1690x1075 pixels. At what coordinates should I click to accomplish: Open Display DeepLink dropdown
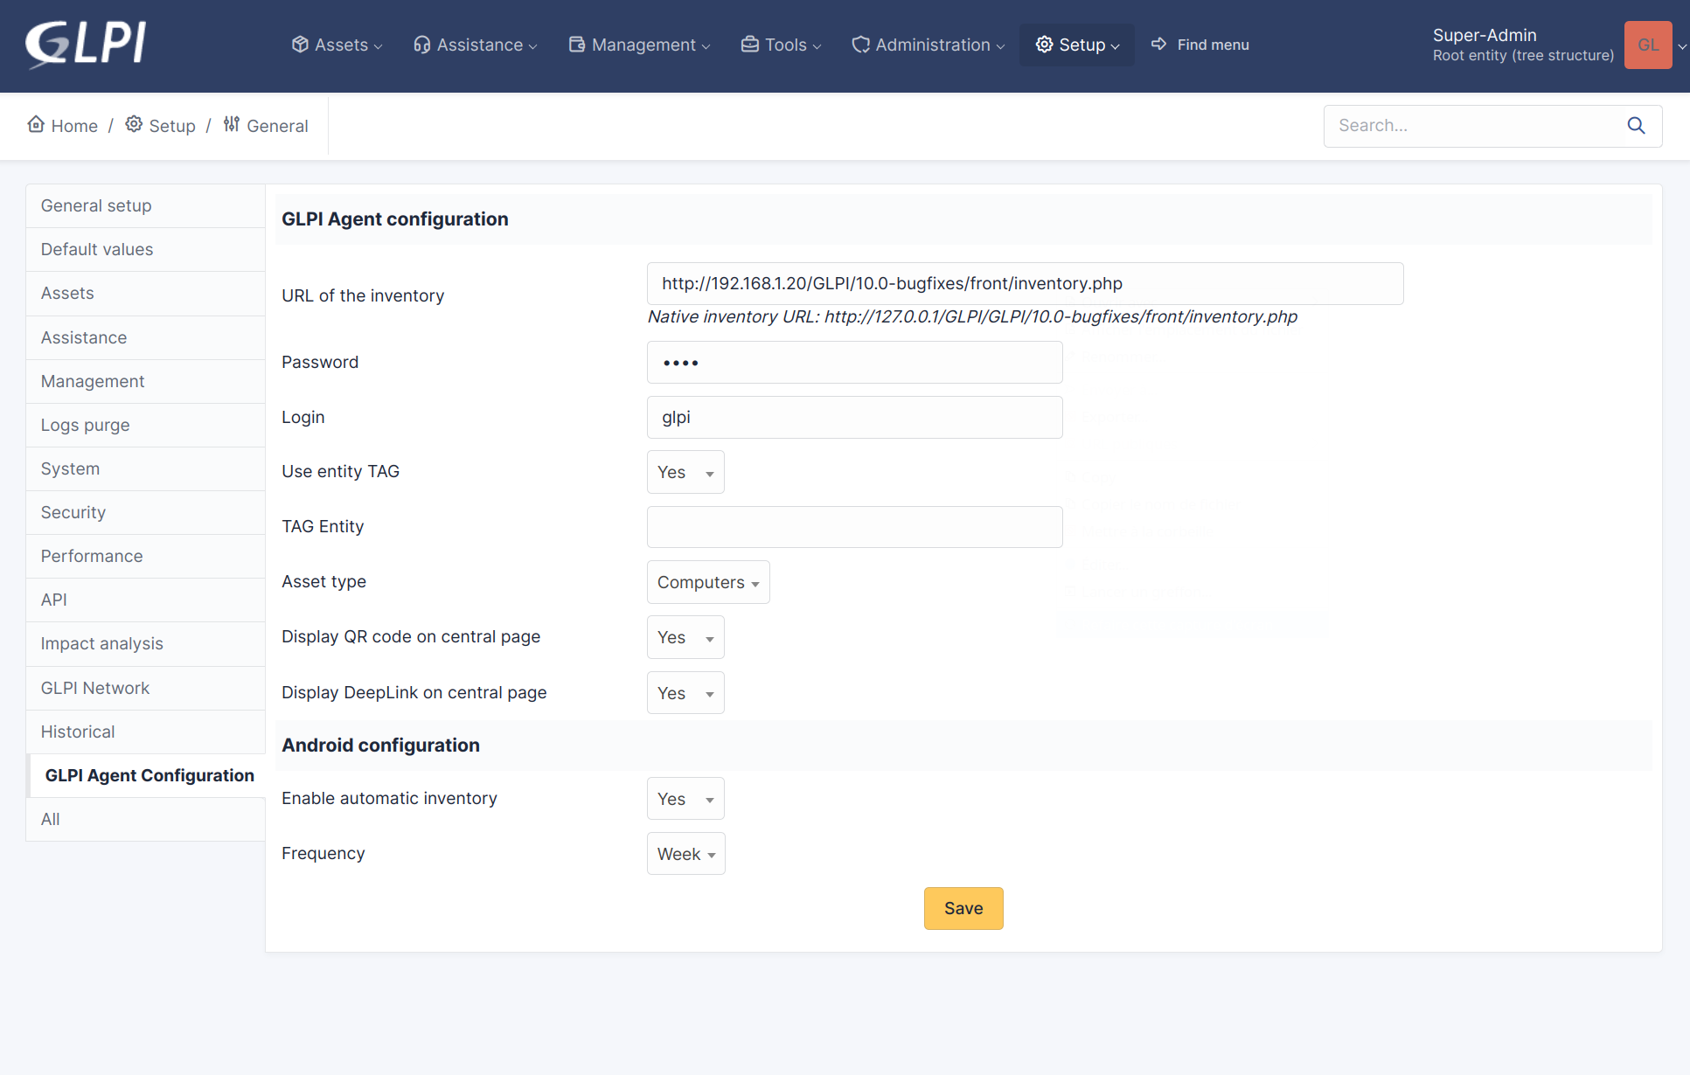pyautogui.click(x=685, y=693)
